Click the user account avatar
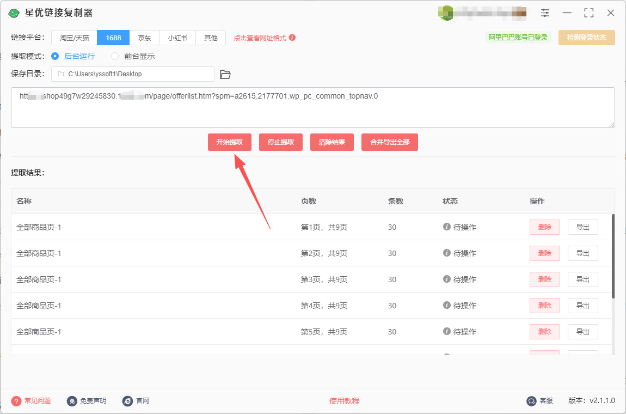The image size is (626, 414). tap(445, 13)
